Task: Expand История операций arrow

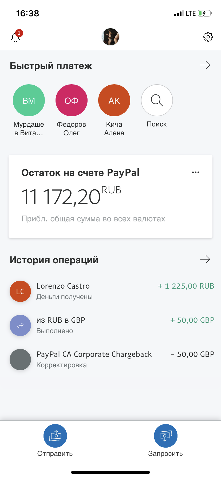Action: tap(205, 259)
